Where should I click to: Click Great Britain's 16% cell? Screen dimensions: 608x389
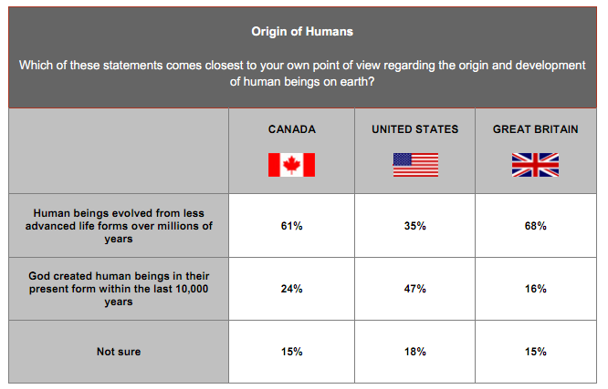click(x=536, y=289)
